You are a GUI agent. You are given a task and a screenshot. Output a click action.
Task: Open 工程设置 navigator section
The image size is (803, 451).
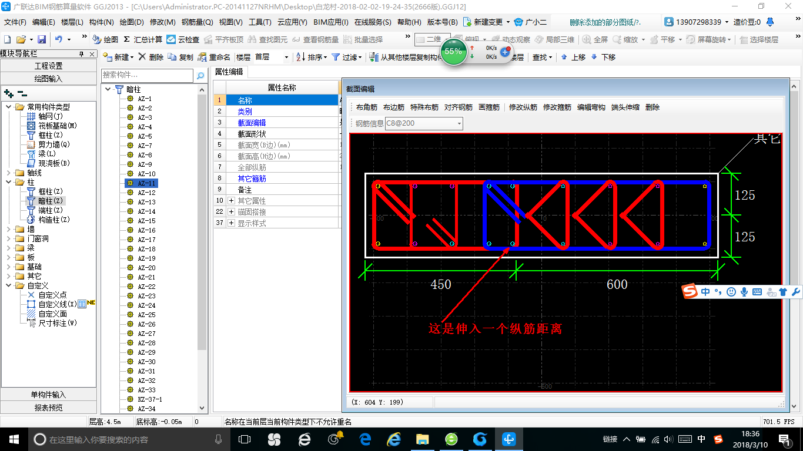pyautogui.click(x=49, y=66)
